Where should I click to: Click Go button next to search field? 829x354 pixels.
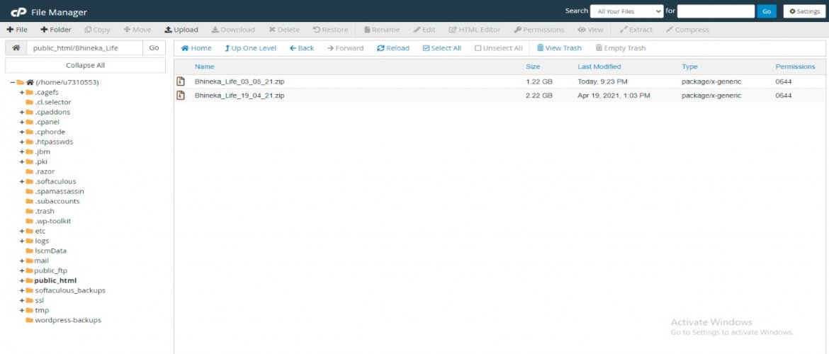[767, 11]
